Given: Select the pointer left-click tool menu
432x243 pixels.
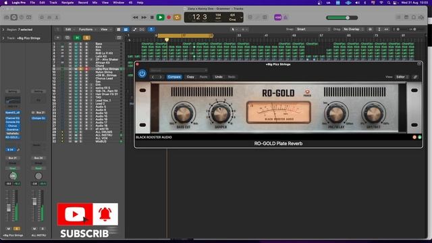Looking at the screenshot, I should click(234, 30).
